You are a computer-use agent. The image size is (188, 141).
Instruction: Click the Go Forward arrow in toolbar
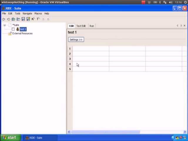tap(9, 19)
